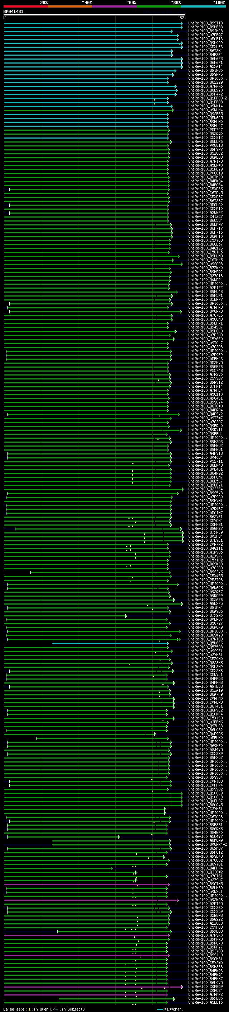This screenshot has width=229, height=1012.
Task: Open hit UniRef100_B9IMC8
Action: (x=205, y=31)
